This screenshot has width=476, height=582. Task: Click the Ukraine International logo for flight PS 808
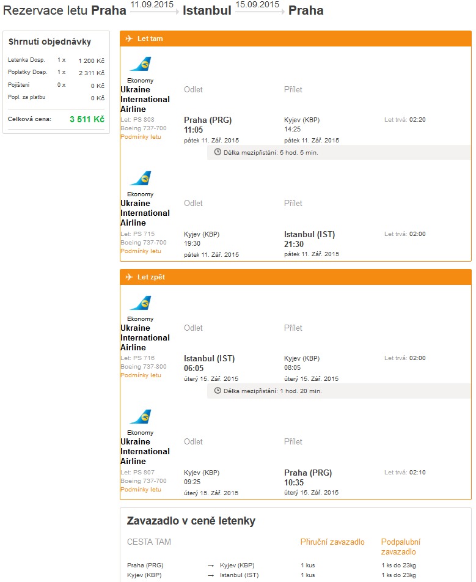click(141, 64)
